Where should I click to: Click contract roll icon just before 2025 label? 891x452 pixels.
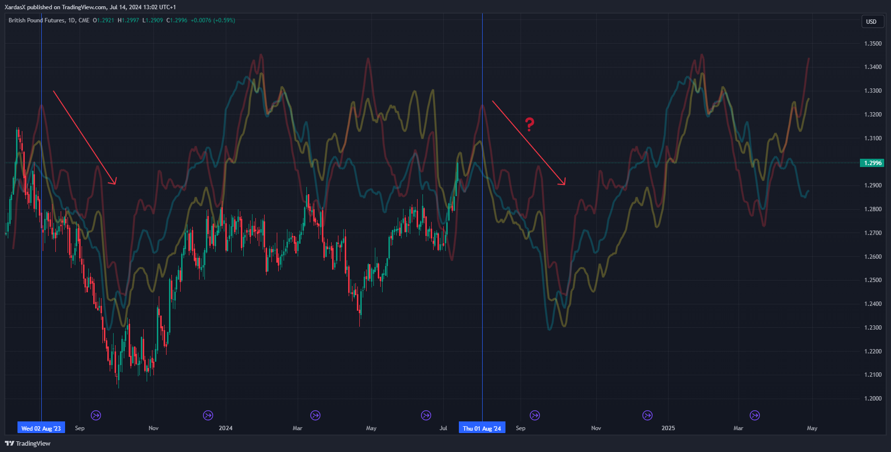[x=647, y=415]
